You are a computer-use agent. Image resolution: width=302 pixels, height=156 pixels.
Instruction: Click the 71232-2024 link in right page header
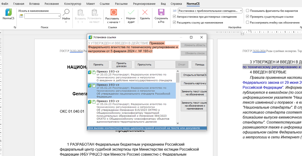coord(259,51)
